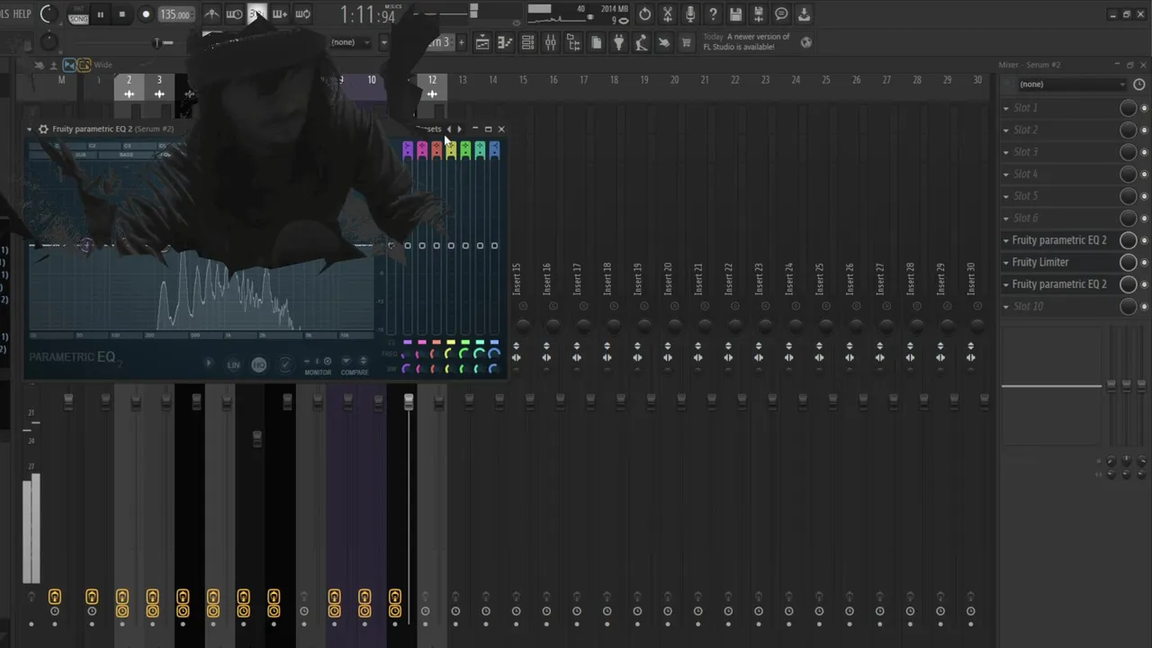Save the project with floppy icon
1152x648 pixels.
736,14
